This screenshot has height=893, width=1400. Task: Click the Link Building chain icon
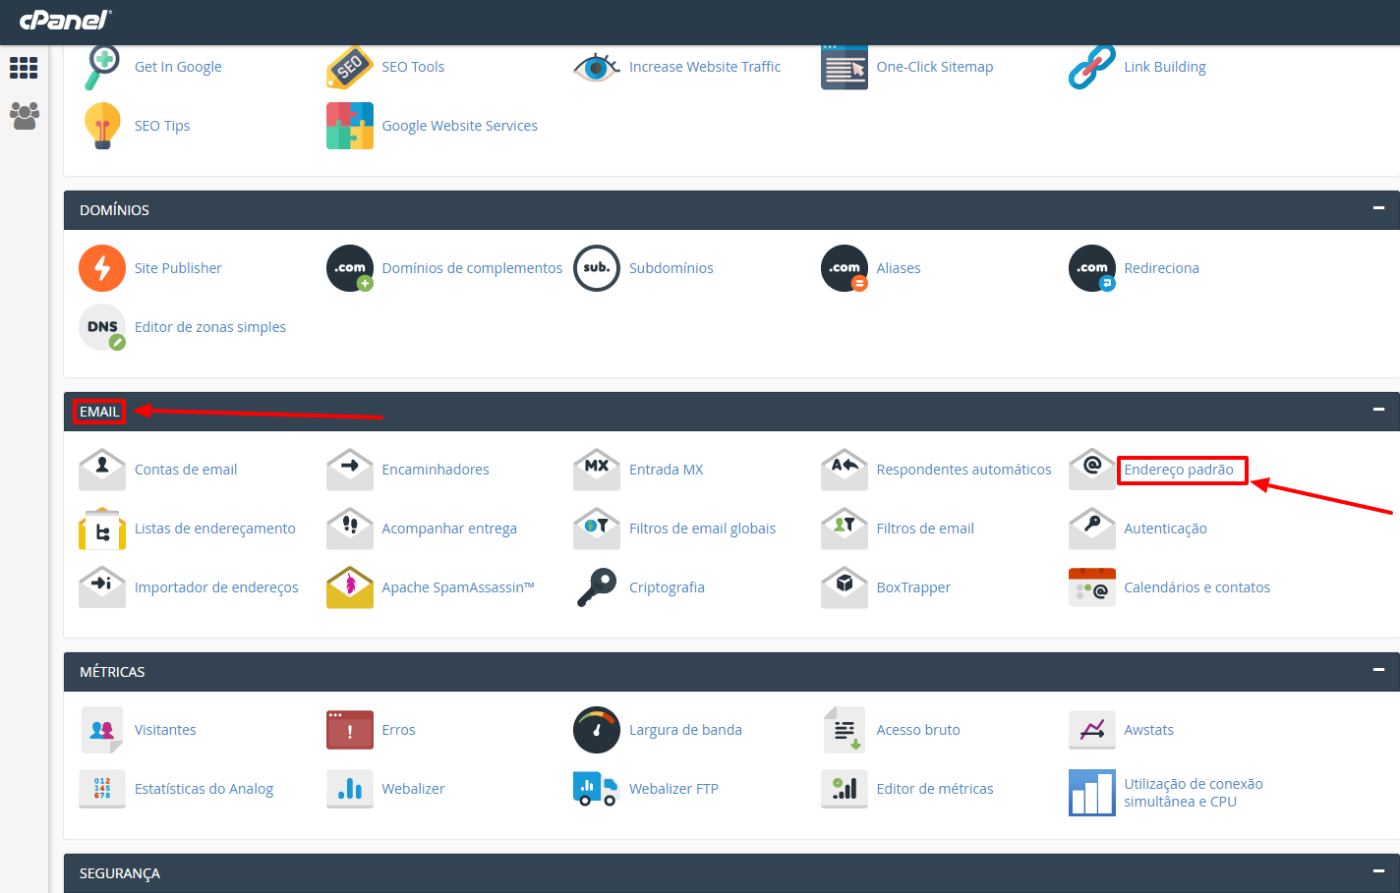click(1092, 67)
